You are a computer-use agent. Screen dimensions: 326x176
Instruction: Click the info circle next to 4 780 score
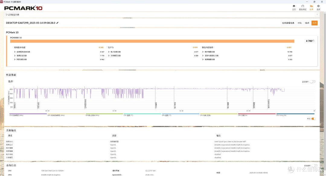(314, 41)
